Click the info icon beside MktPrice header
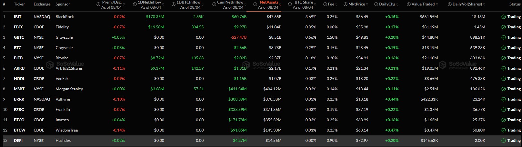 click(346, 4)
